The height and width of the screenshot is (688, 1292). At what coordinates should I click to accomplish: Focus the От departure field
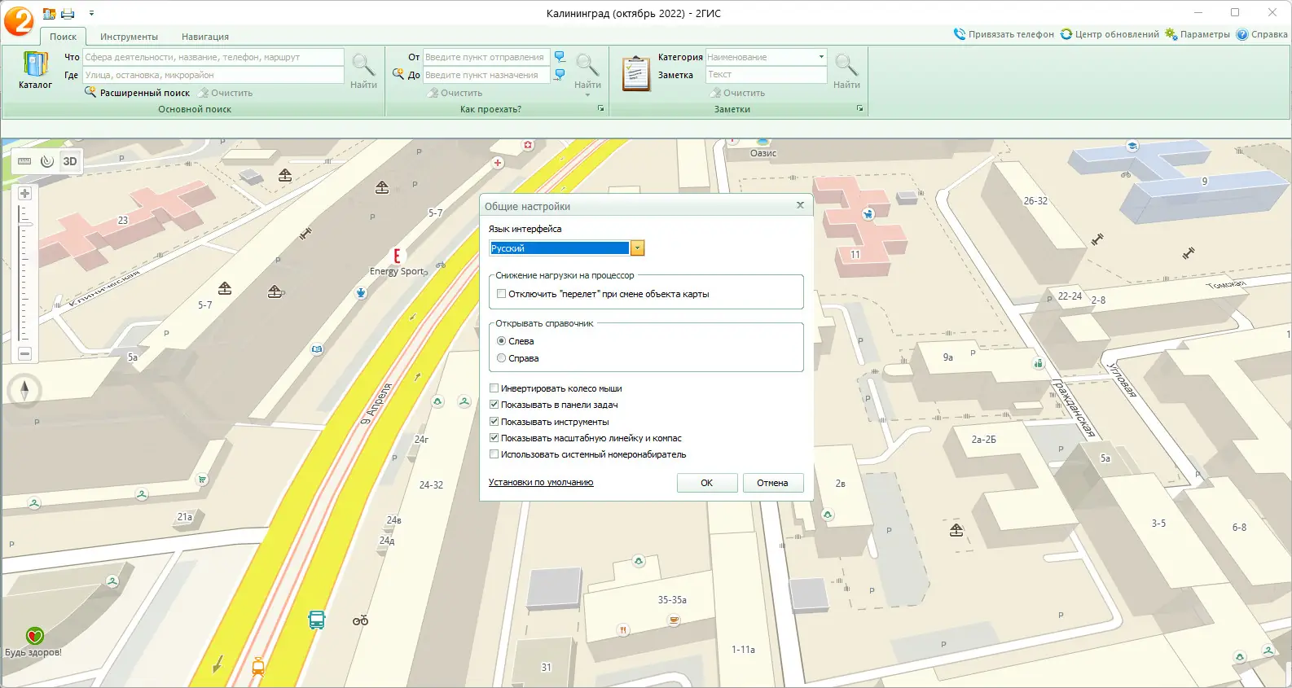point(486,57)
